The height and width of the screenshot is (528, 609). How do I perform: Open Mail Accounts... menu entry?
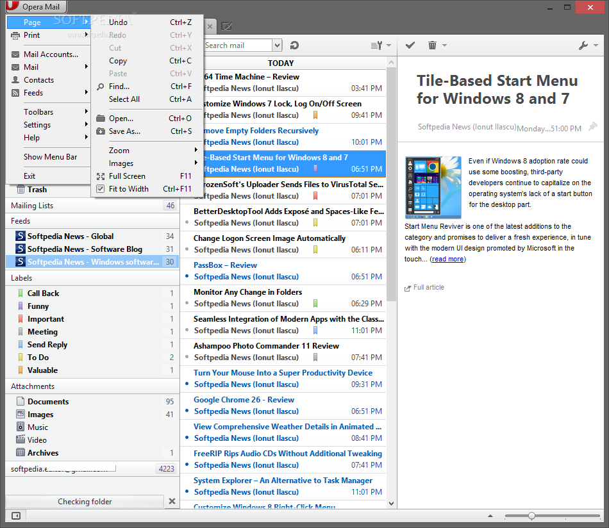point(49,54)
